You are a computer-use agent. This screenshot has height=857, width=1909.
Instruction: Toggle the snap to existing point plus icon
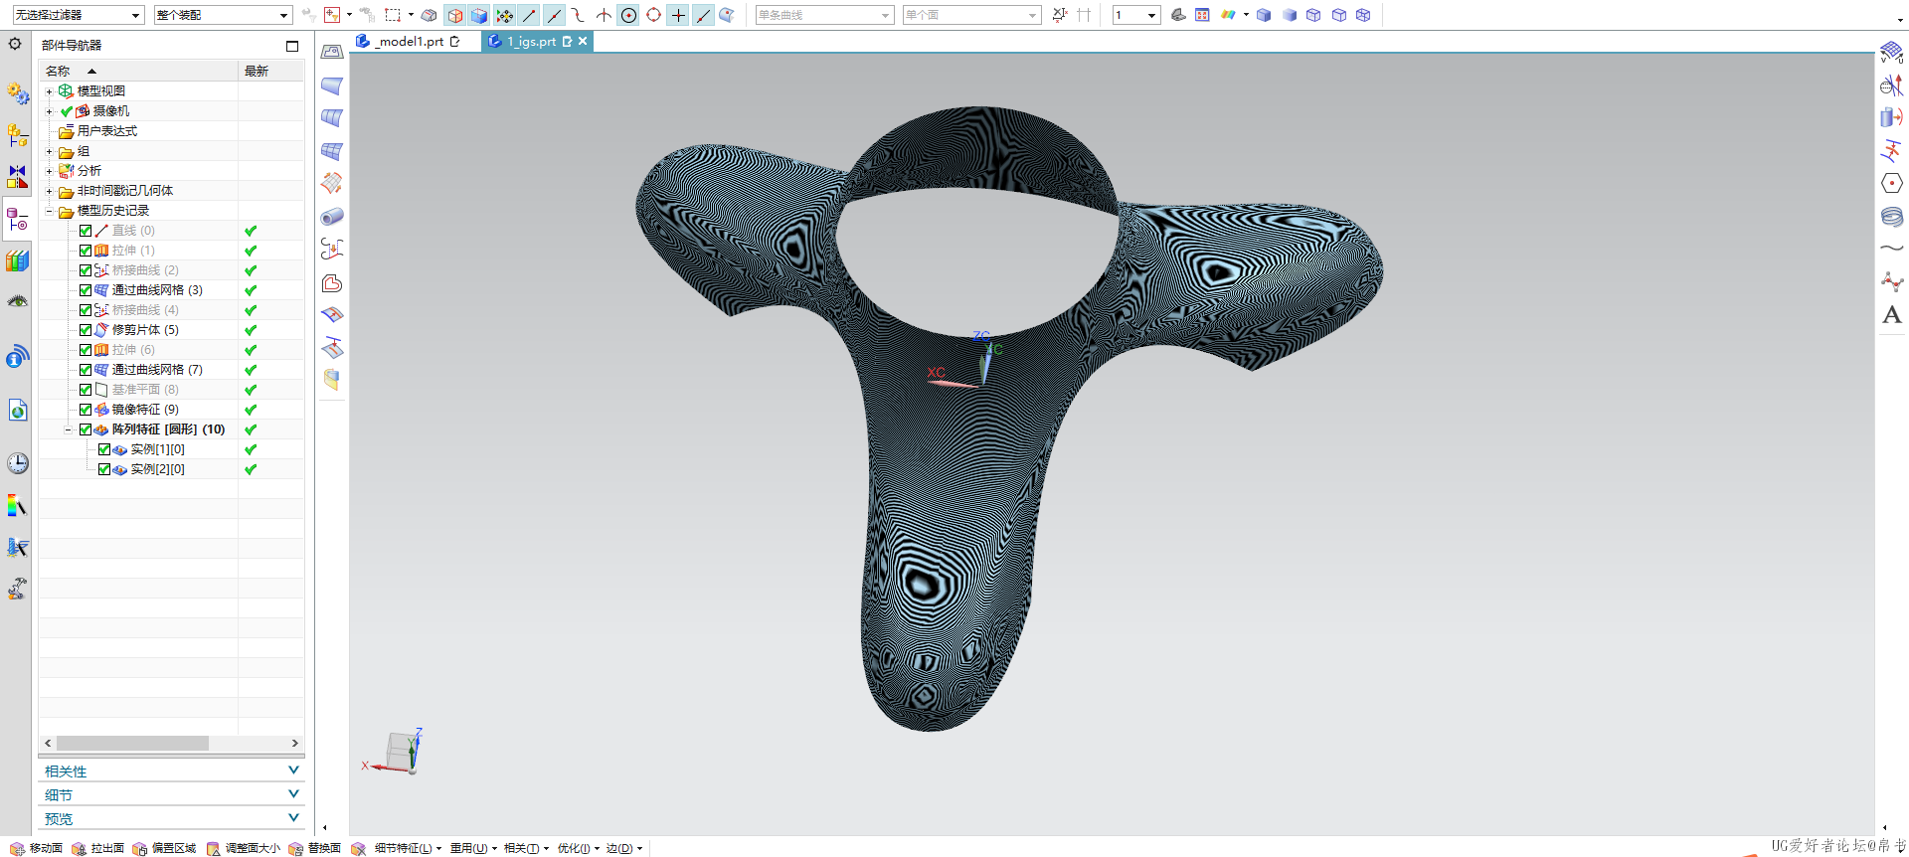coord(678,15)
